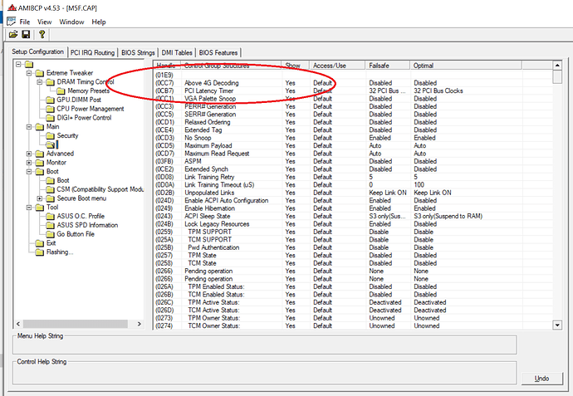Collapse the Main tree node
Screen dimensions: 573x396
[29, 127]
